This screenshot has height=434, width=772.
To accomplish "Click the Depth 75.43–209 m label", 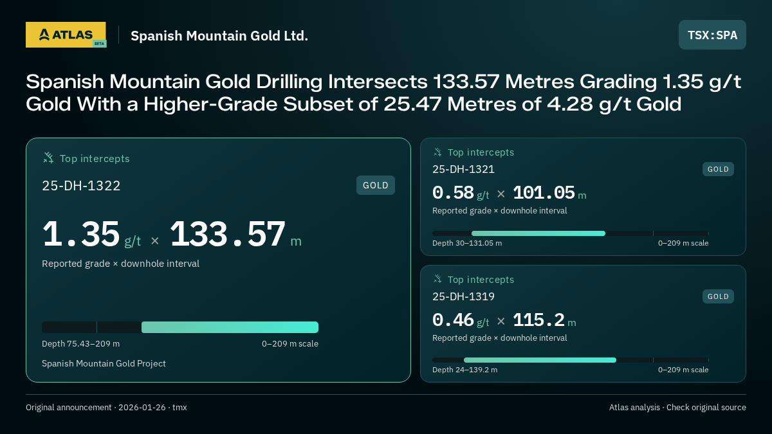I will click(x=80, y=343).
